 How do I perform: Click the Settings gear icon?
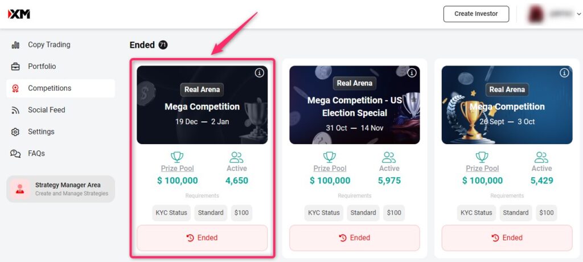pos(15,132)
